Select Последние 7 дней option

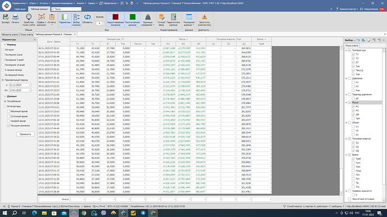(3, 60)
